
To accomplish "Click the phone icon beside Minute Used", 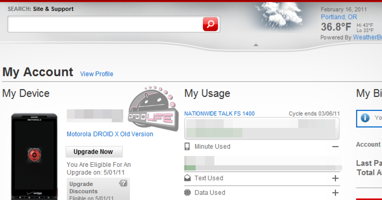I will click(x=187, y=146).
